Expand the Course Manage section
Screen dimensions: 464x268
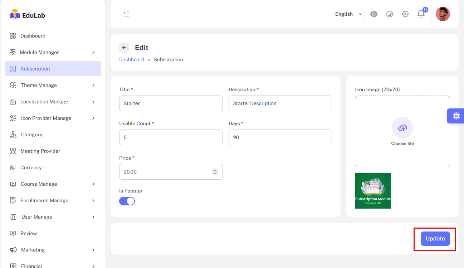point(52,184)
